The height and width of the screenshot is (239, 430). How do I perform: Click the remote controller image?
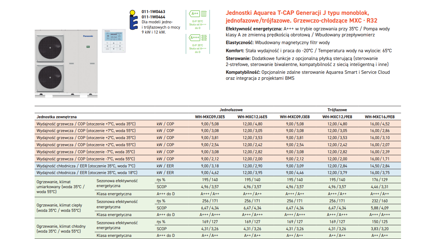pyautogui.click(x=114, y=41)
